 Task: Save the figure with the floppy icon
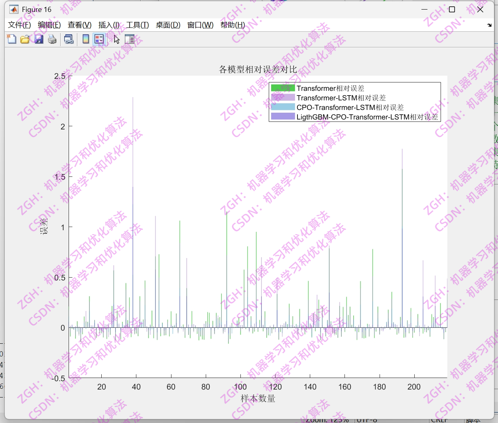(x=38, y=39)
